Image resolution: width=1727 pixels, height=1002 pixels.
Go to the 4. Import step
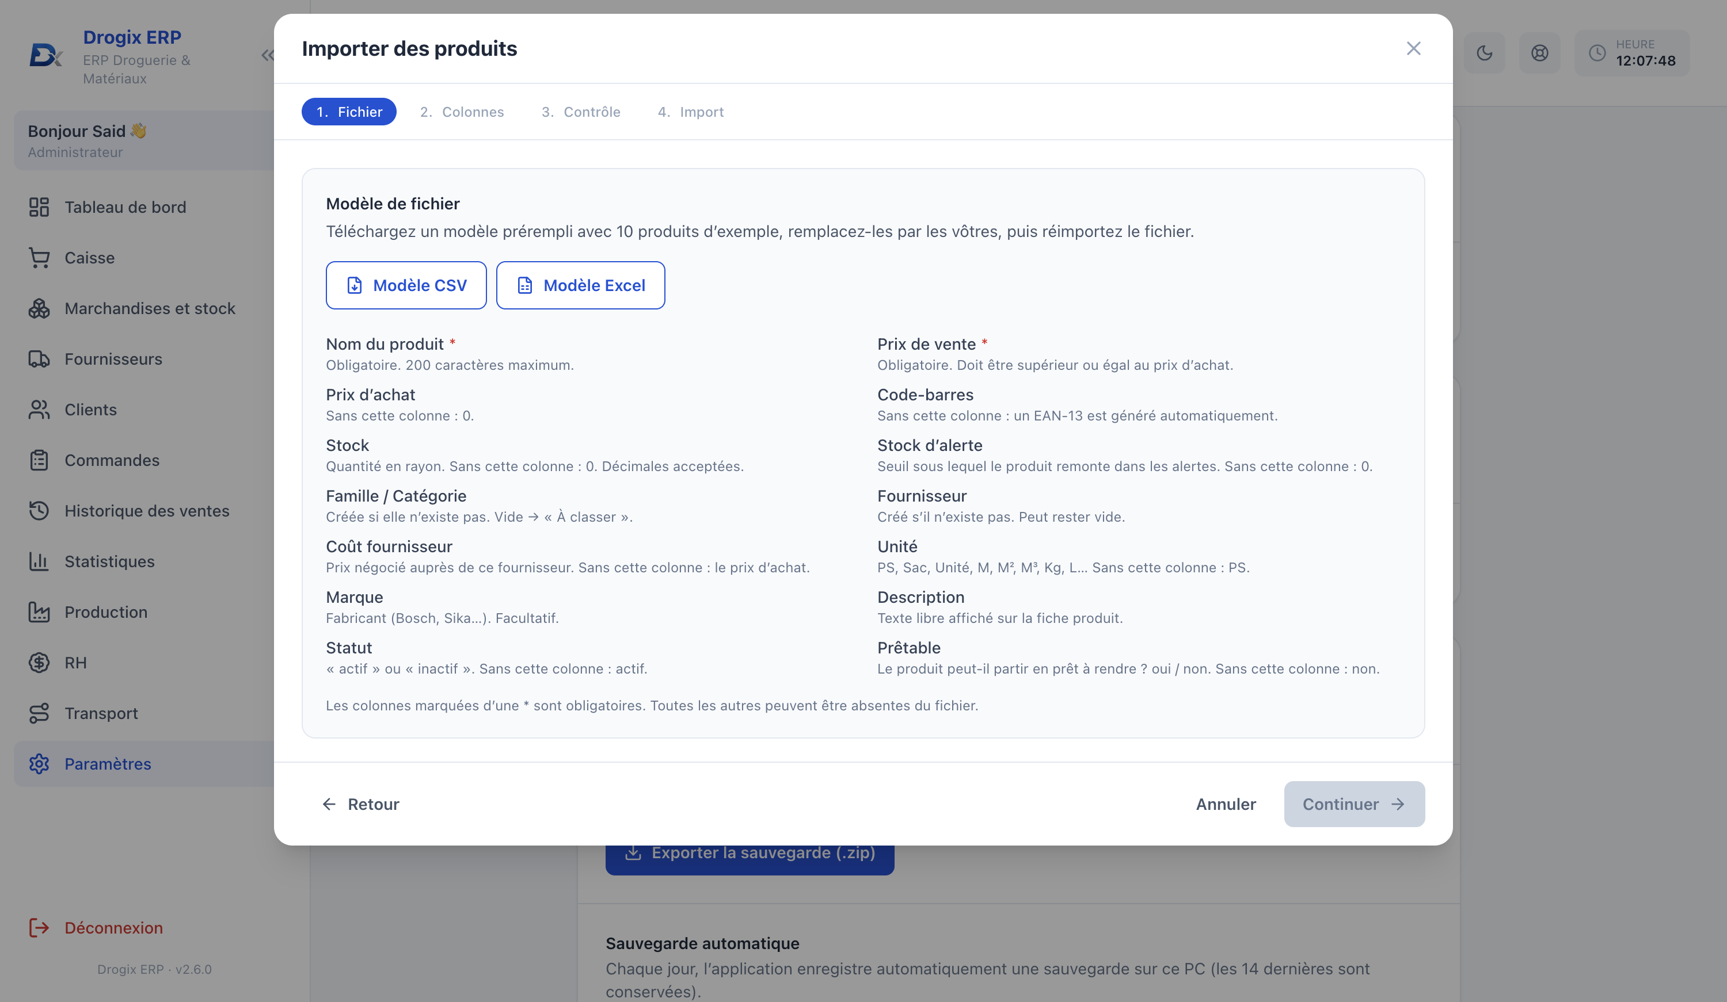[691, 112]
